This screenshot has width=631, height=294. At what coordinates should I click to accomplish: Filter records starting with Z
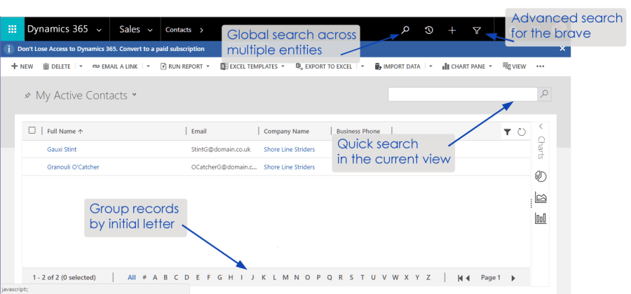pos(428,277)
